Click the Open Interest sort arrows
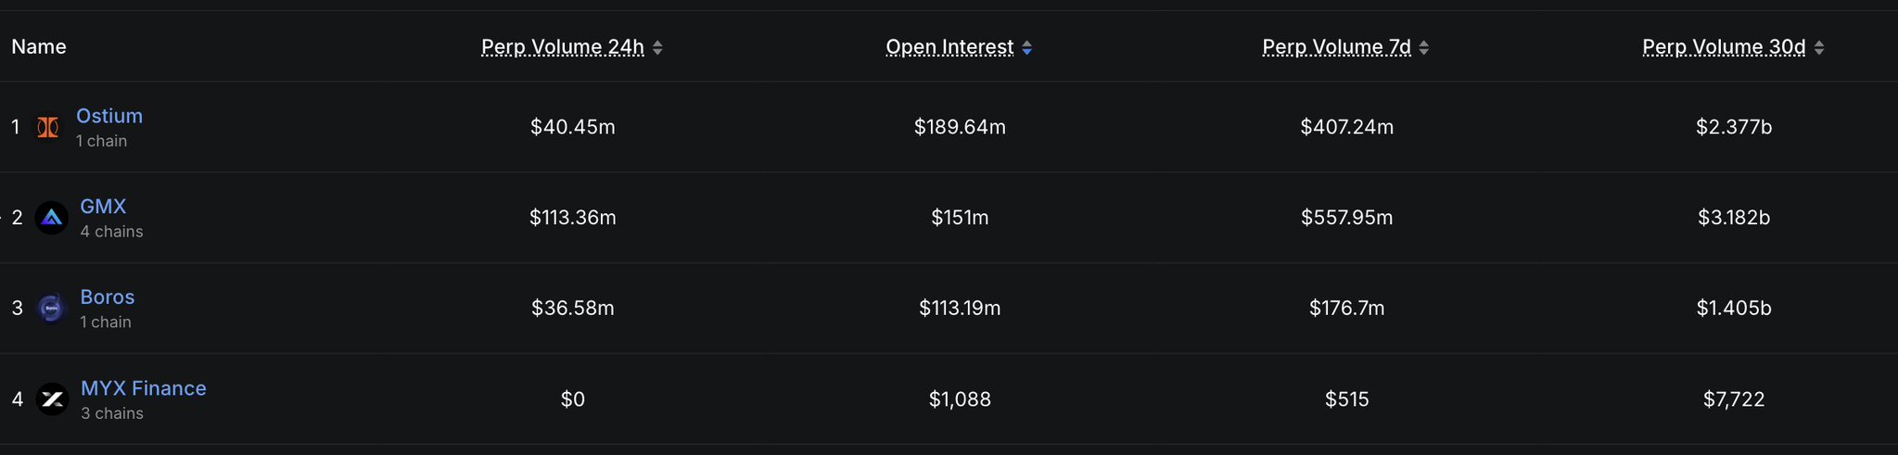This screenshot has height=455, width=1898. pos(1026,47)
